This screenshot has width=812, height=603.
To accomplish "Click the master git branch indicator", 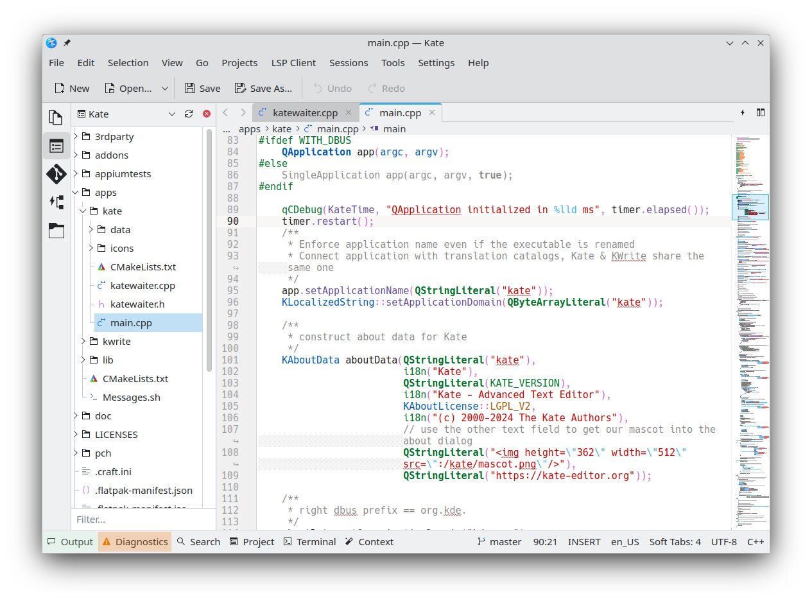I will [499, 541].
